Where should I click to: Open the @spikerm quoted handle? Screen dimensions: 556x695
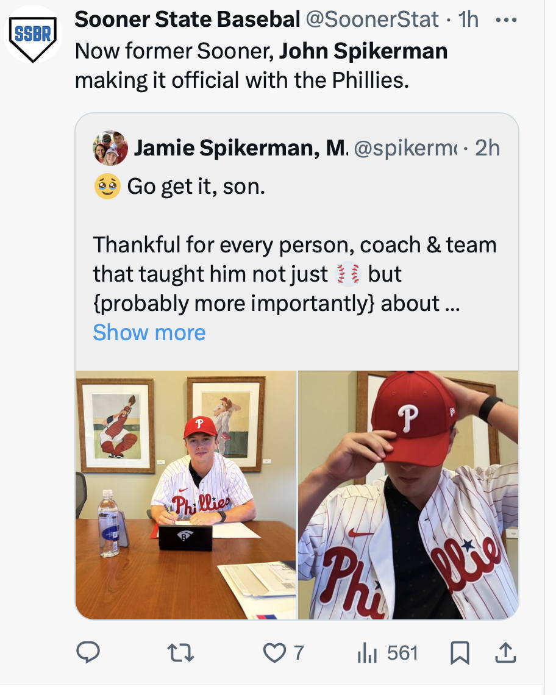coord(405,148)
